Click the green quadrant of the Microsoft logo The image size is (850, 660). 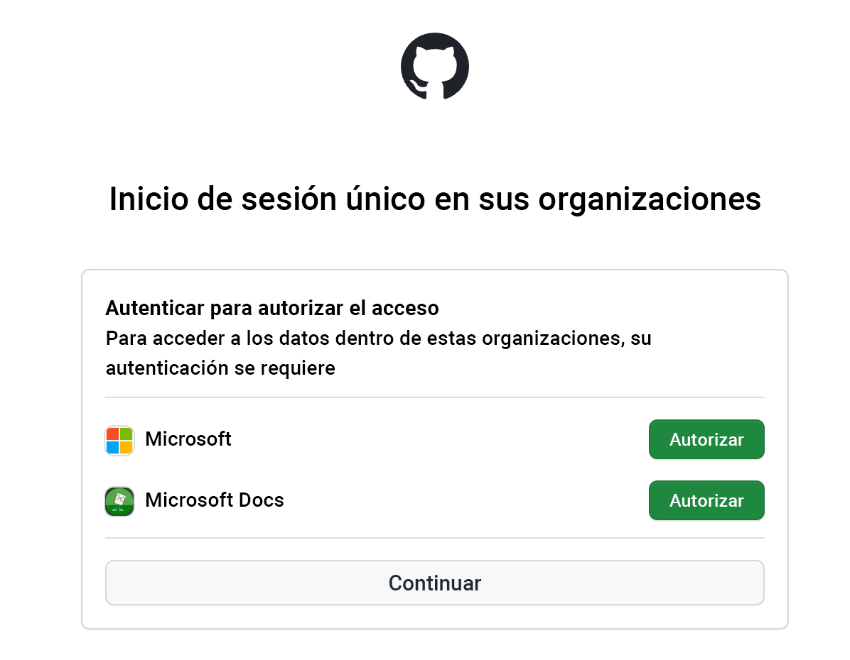(126, 433)
